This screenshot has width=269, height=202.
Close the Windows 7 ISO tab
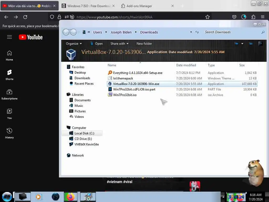click(113, 6)
